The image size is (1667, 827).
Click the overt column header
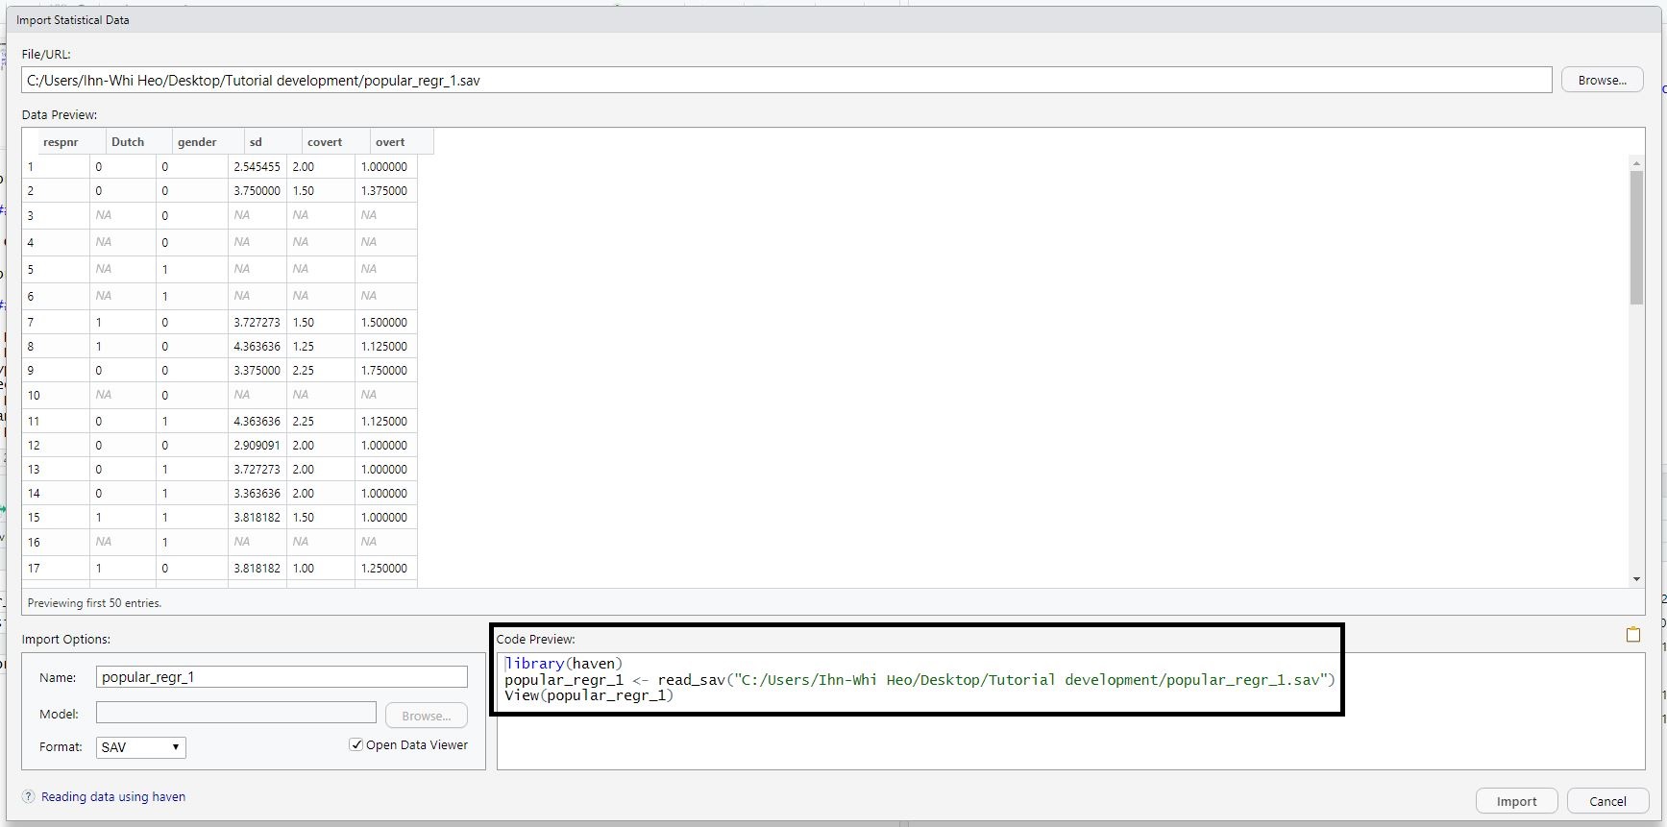pyautogui.click(x=390, y=142)
